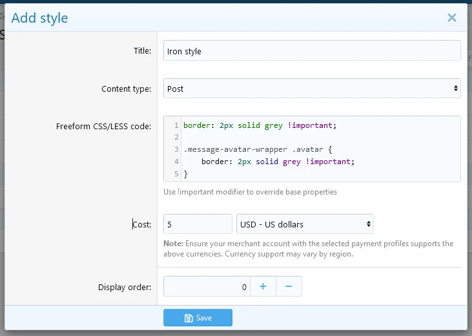472x336 pixels.
Task: Click the Display order number field
Action: [x=207, y=286]
